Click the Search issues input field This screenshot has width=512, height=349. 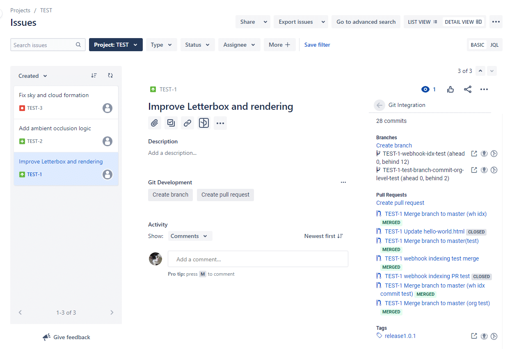point(43,45)
